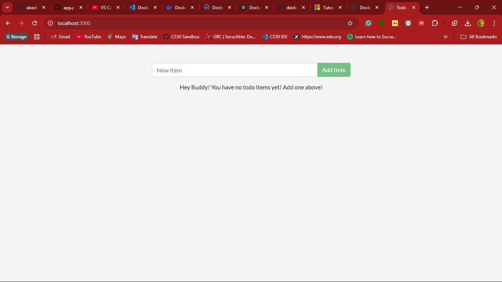Restore down the browser window
502x282 pixels.
(476, 8)
